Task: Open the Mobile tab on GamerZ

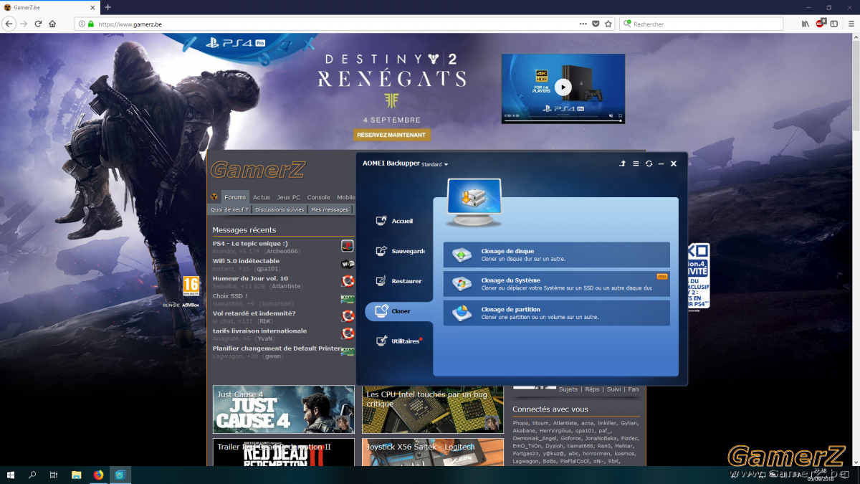Action: click(346, 197)
